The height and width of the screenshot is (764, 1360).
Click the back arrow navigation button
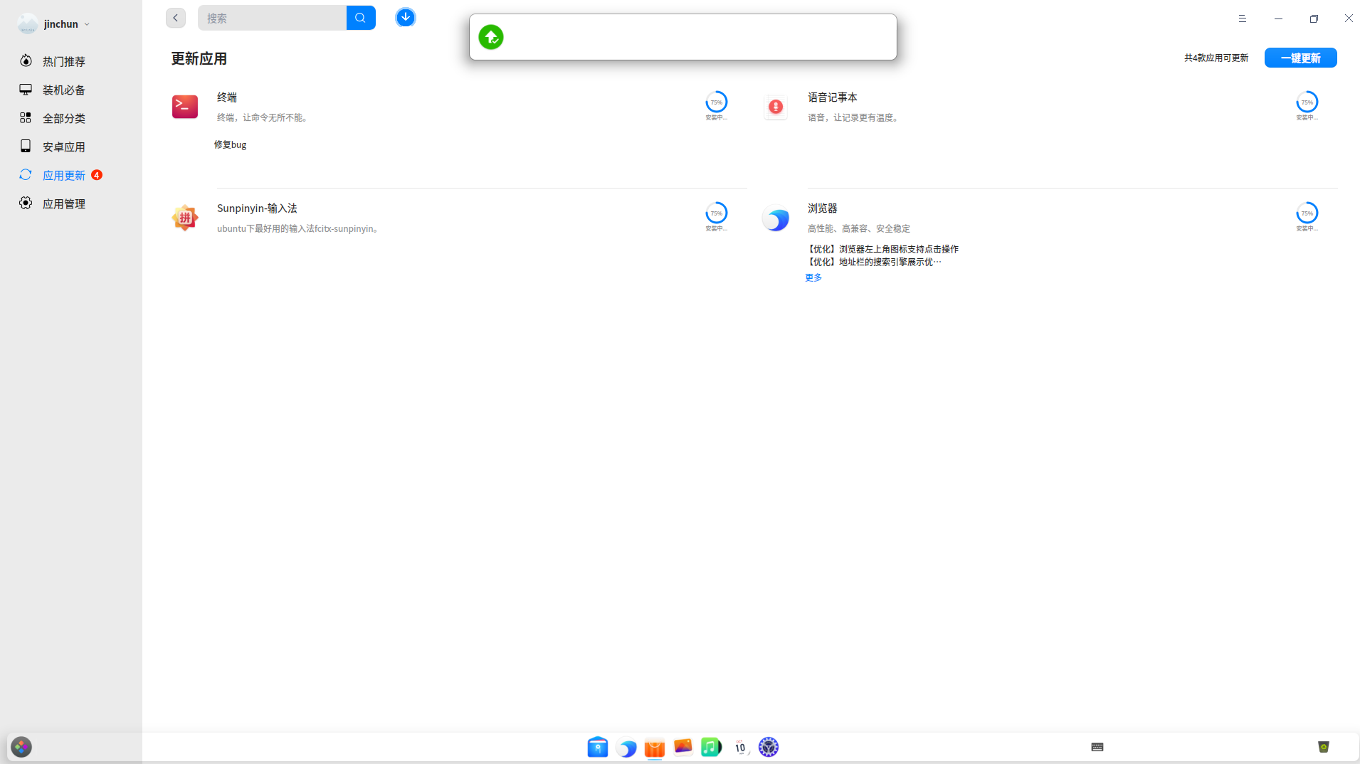(x=175, y=17)
